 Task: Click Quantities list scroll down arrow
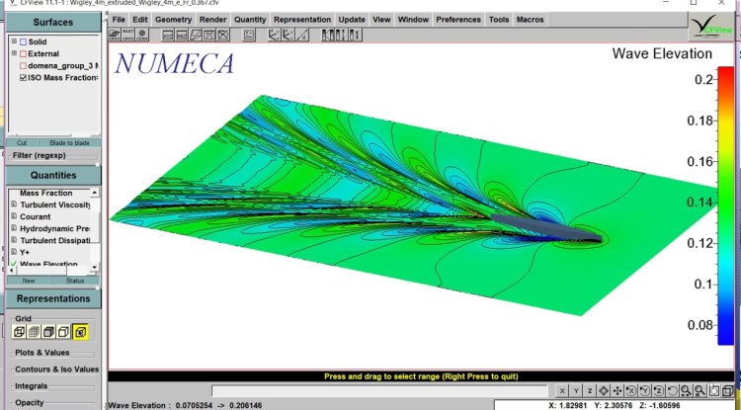[x=95, y=268]
